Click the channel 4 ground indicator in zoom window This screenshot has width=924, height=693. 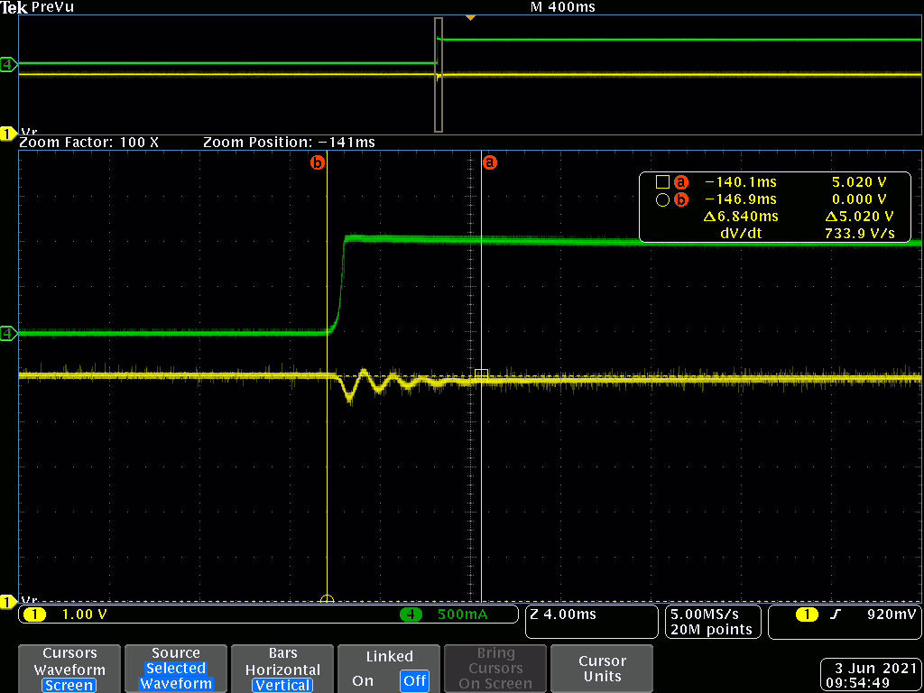point(9,334)
